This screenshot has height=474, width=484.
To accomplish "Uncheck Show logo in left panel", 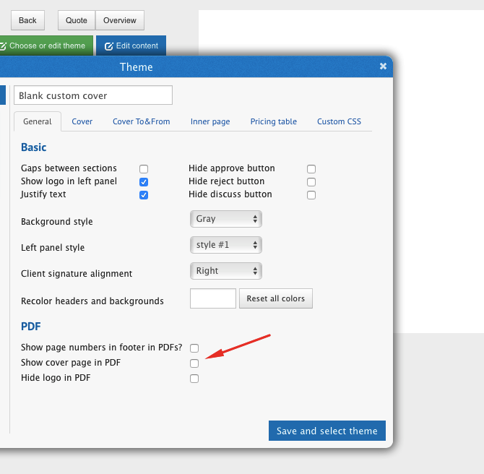I will point(144,182).
